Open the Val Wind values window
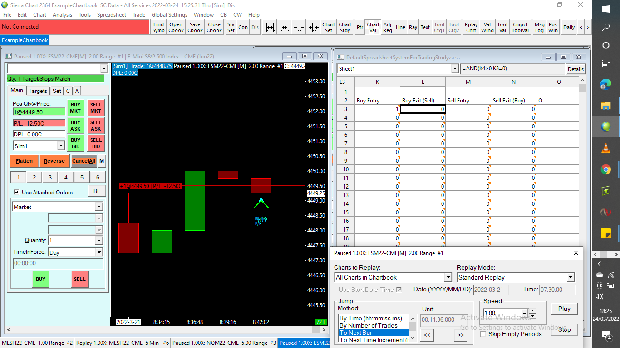Screen dimensions: 620x348 point(487,27)
